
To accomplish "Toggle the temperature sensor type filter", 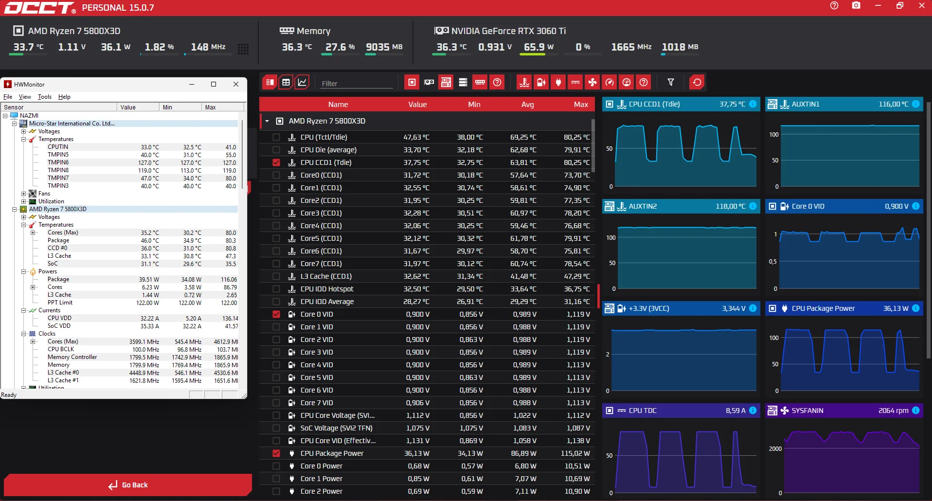I will coord(524,82).
